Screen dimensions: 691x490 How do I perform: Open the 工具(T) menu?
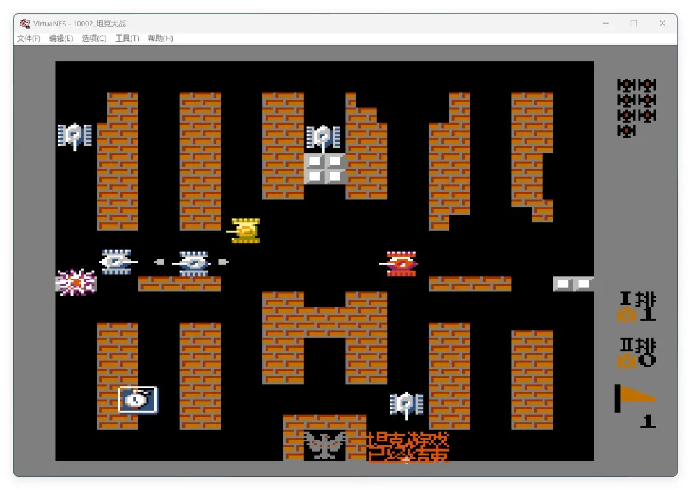[x=127, y=38]
